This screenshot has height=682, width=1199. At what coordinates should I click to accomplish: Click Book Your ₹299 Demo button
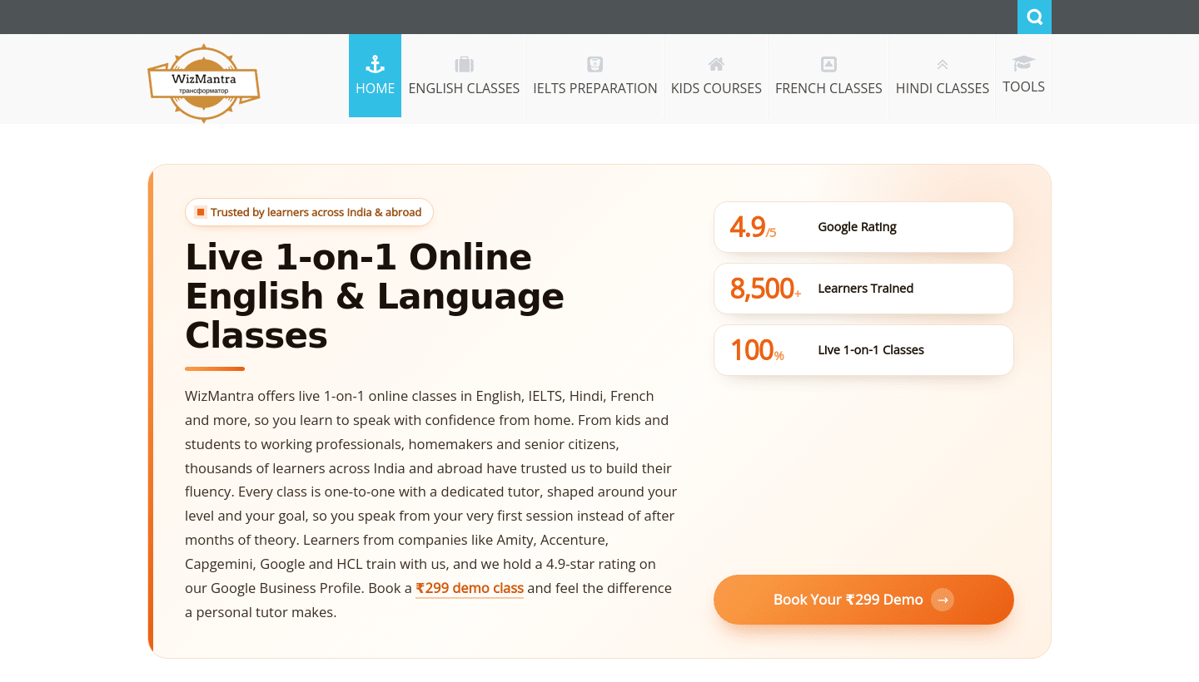click(863, 600)
